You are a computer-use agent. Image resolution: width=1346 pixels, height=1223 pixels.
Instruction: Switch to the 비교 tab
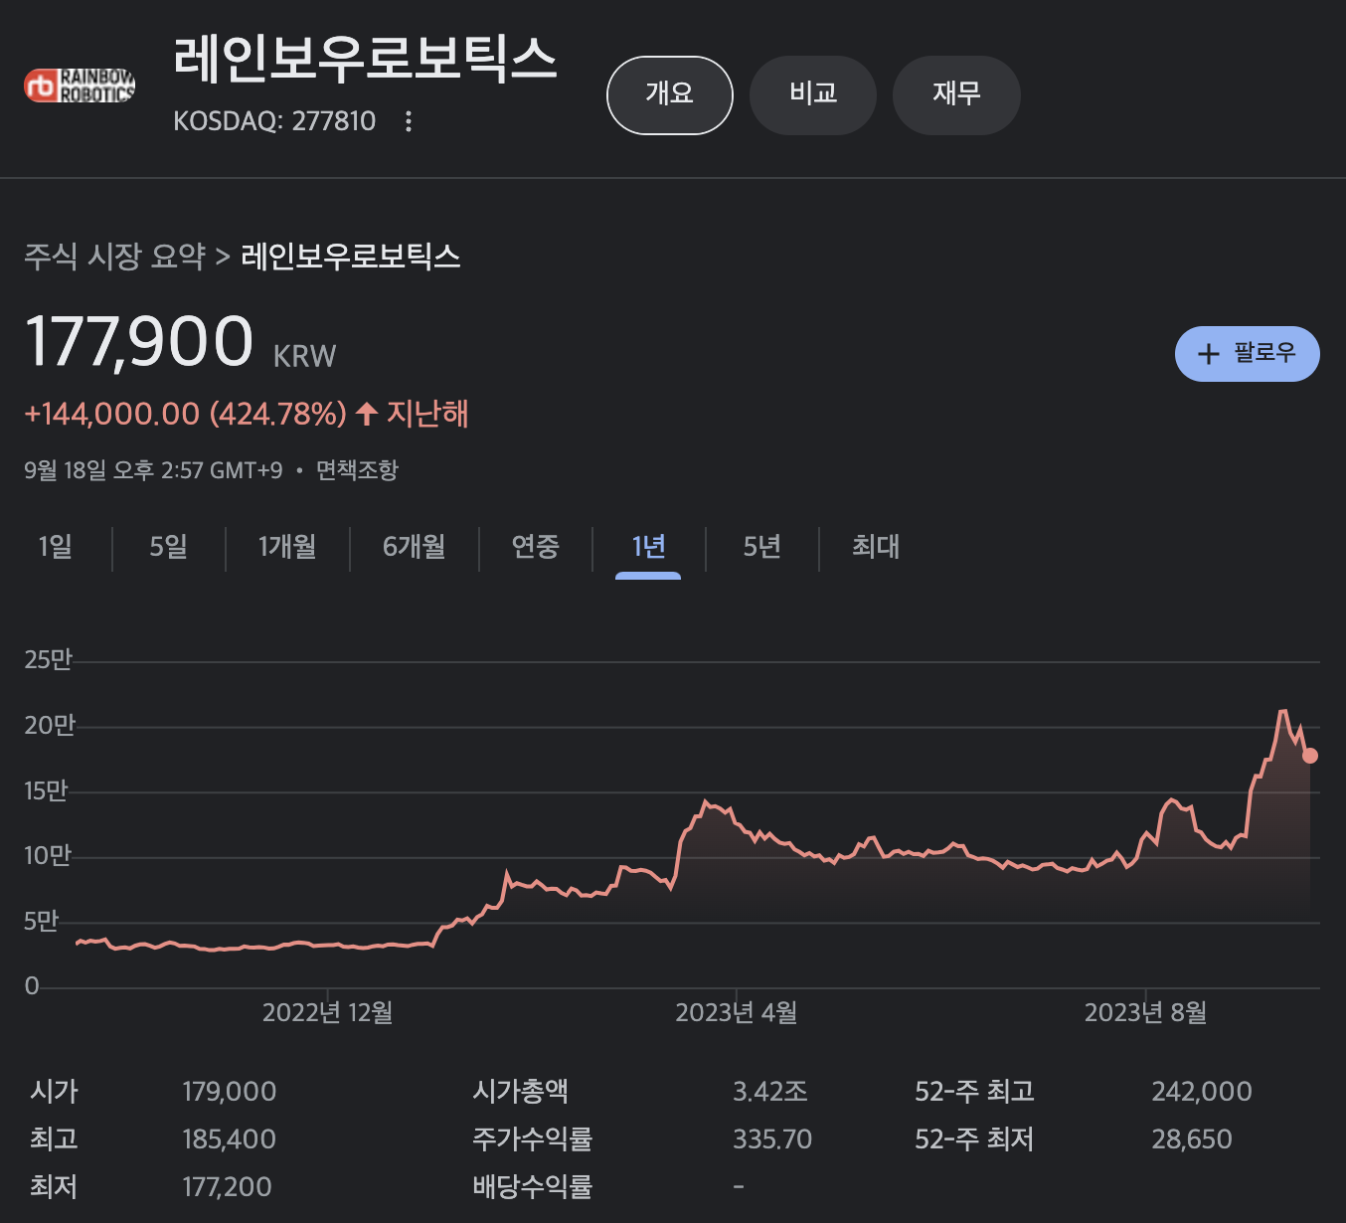[812, 94]
